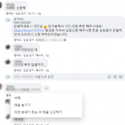Open the emoji picker in reply box
125x125 pixels.
point(109,77)
